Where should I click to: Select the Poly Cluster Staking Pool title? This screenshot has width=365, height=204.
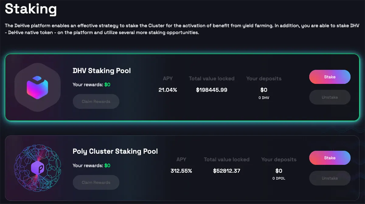coord(115,151)
